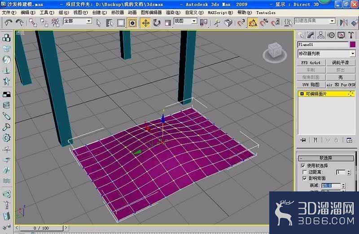The height and width of the screenshot is (234, 359).
Task: Activate the Select and Scale tool
Action: point(168,23)
